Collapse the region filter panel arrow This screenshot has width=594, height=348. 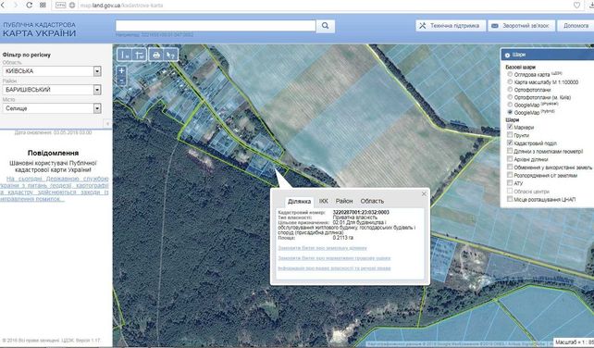[107, 124]
